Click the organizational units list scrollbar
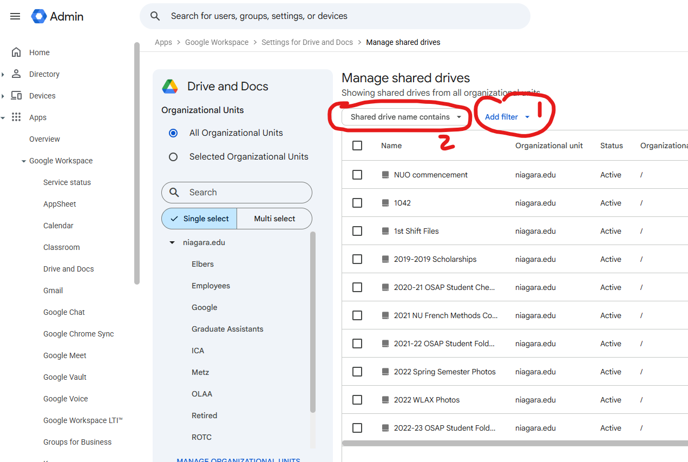688x462 pixels. pos(313,322)
